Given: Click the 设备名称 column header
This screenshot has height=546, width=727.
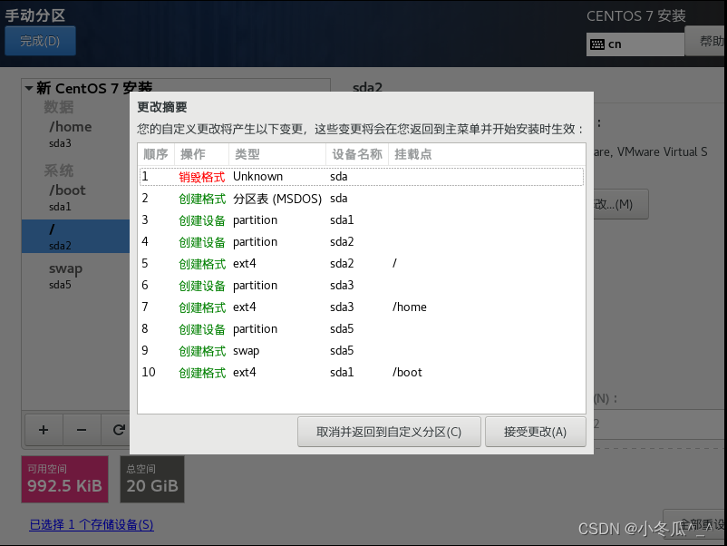Looking at the screenshot, I should coord(357,154).
